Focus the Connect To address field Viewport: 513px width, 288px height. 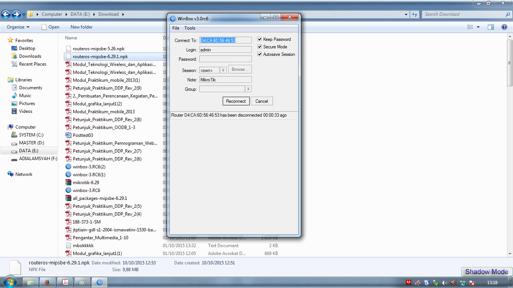click(225, 40)
